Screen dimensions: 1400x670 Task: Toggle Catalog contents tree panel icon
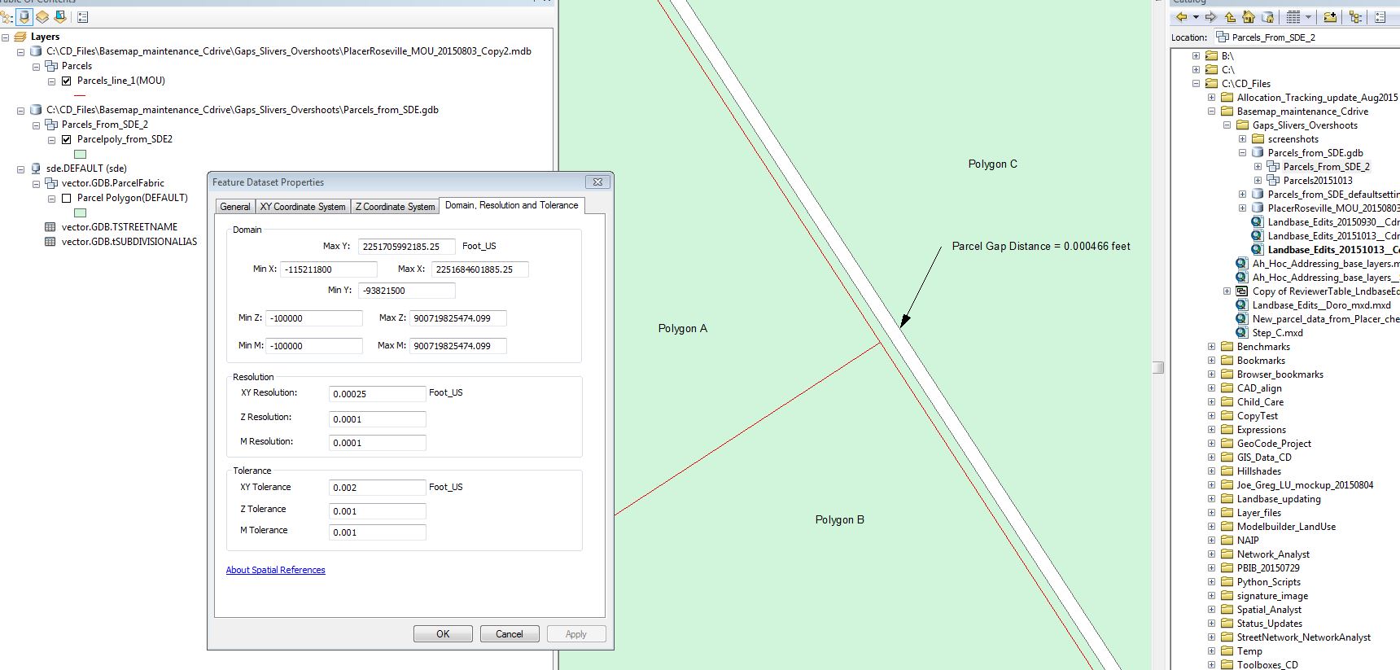(1355, 17)
